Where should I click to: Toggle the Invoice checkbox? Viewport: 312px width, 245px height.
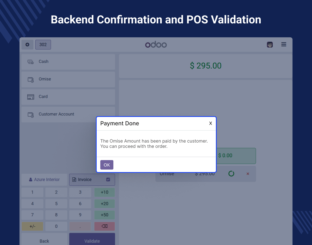click(x=108, y=180)
